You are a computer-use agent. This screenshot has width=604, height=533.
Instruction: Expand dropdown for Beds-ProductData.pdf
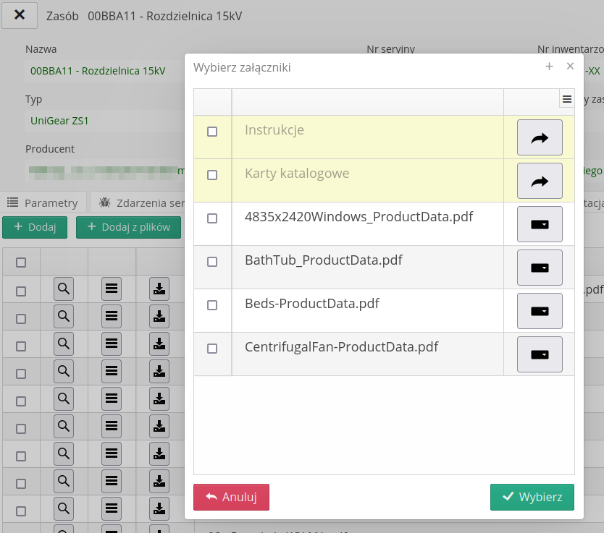pyautogui.click(x=540, y=311)
